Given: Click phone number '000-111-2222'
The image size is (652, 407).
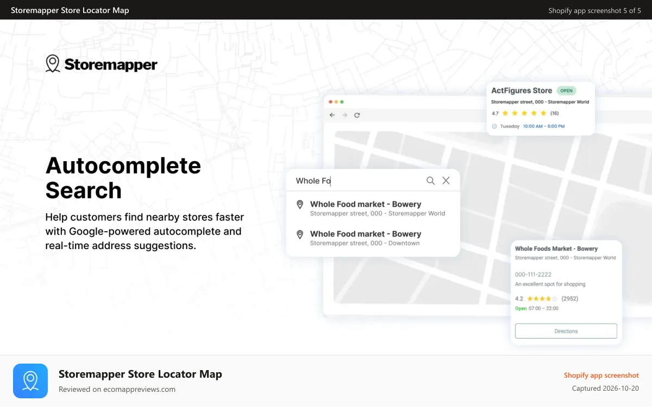Looking at the screenshot, I should pos(533,275).
